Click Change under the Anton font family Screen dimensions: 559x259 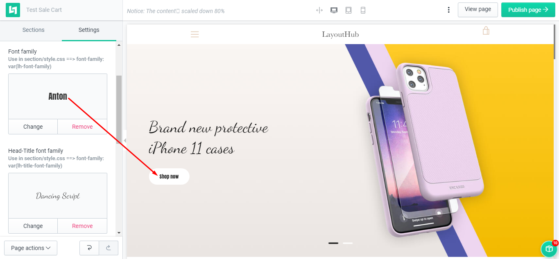pos(33,127)
